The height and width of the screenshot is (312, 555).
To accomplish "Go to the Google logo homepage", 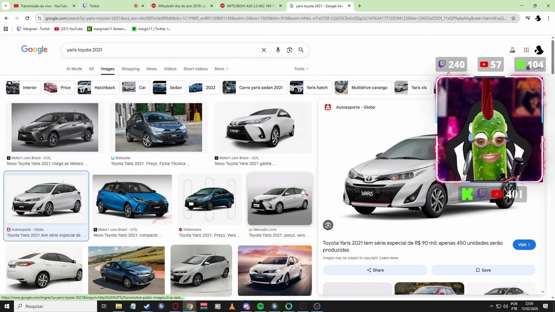I will point(34,49).
